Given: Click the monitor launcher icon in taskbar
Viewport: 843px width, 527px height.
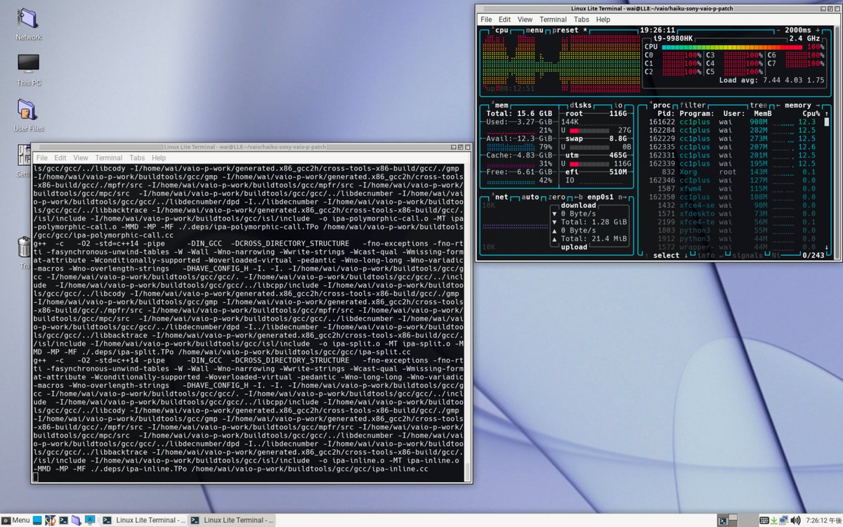Looking at the screenshot, I should click(x=91, y=520).
